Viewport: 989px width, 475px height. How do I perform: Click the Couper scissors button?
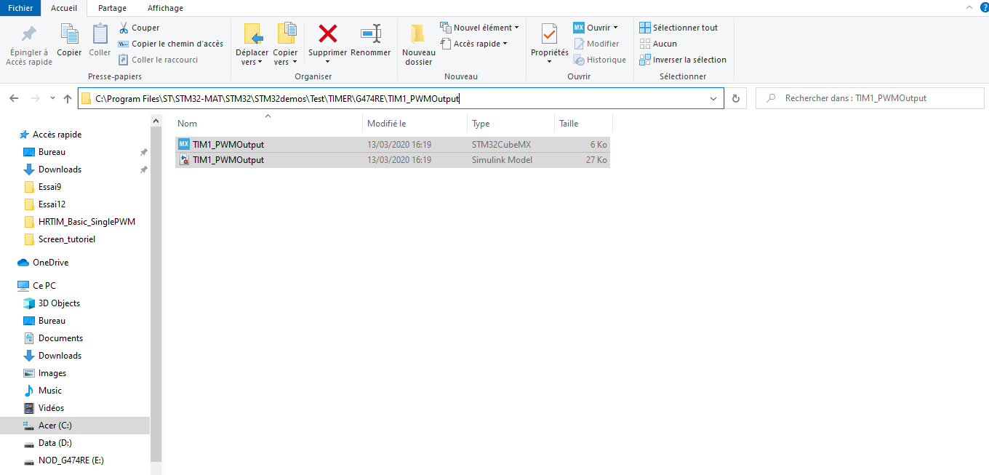[139, 28]
